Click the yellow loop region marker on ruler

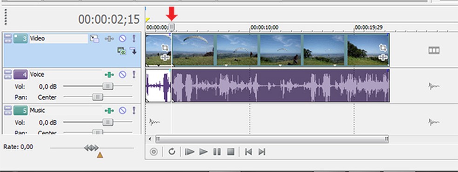tap(148, 20)
